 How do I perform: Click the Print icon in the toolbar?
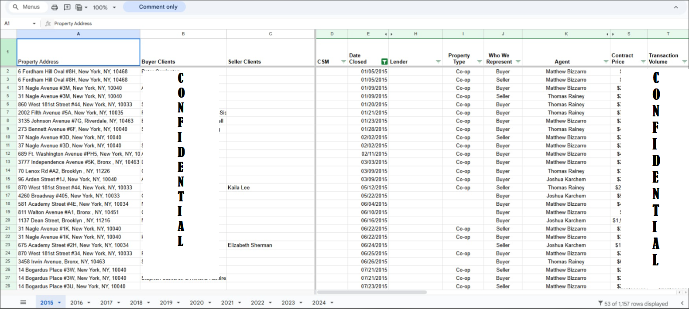point(55,7)
